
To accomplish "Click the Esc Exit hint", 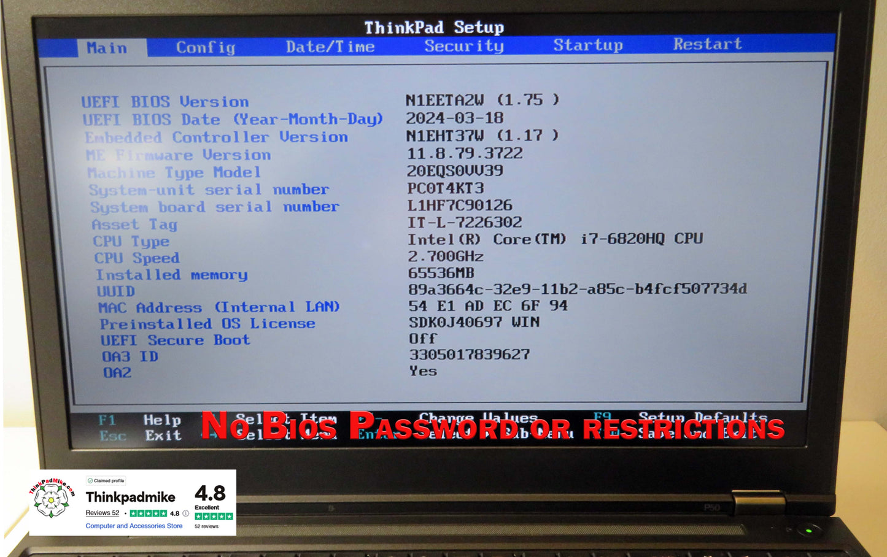I will (141, 436).
